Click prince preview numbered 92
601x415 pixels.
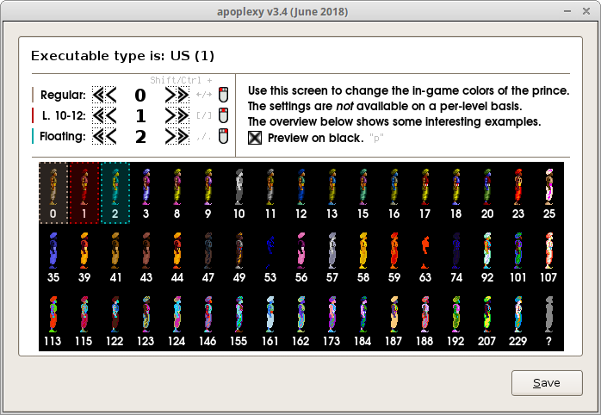click(487, 257)
